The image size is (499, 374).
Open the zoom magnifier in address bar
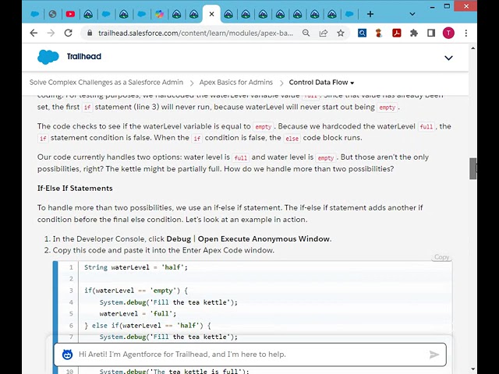[x=306, y=33]
